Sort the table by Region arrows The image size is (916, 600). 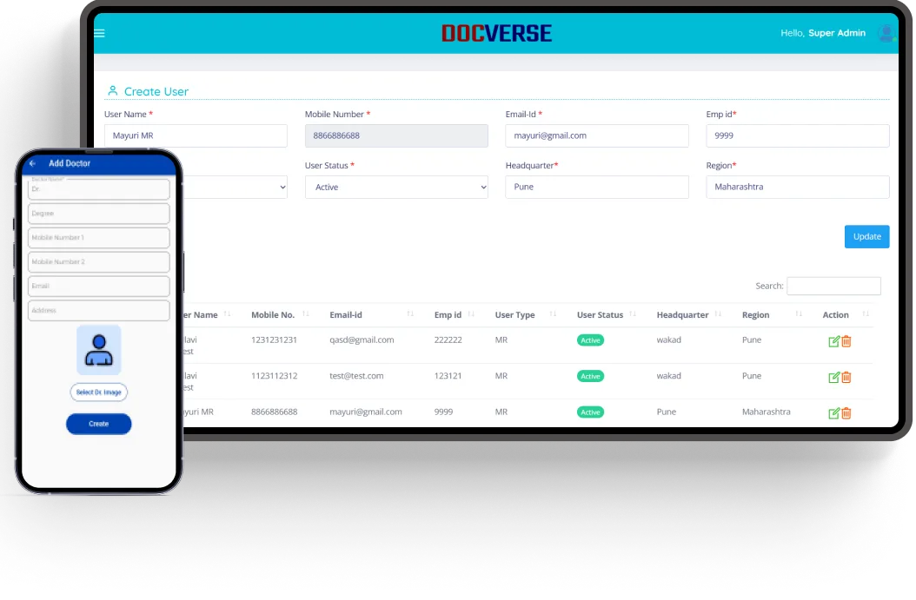pyautogui.click(x=799, y=314)
